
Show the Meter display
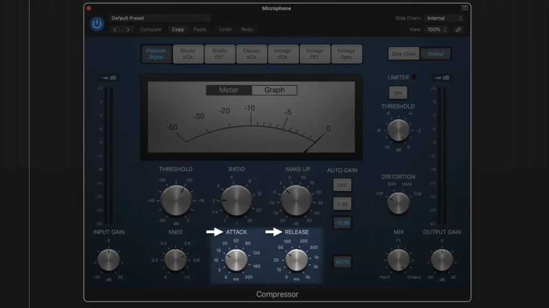229,90
